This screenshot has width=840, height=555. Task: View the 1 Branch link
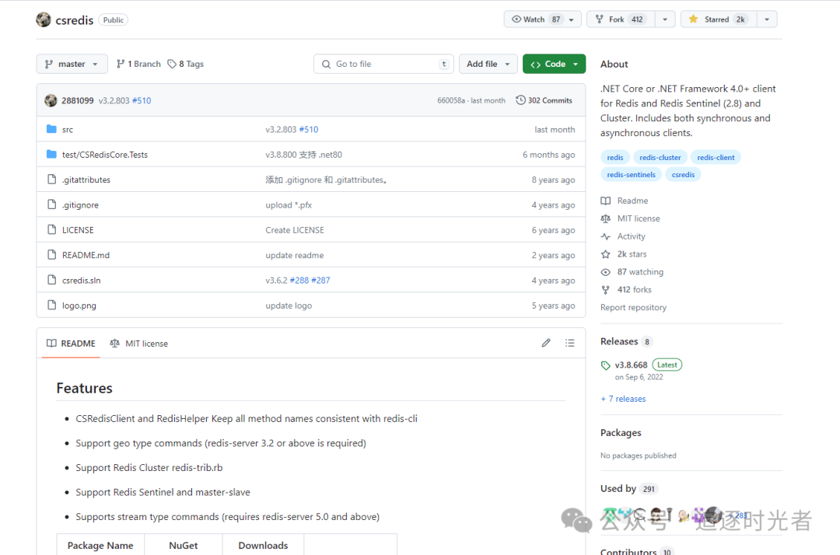pos(138,64)
